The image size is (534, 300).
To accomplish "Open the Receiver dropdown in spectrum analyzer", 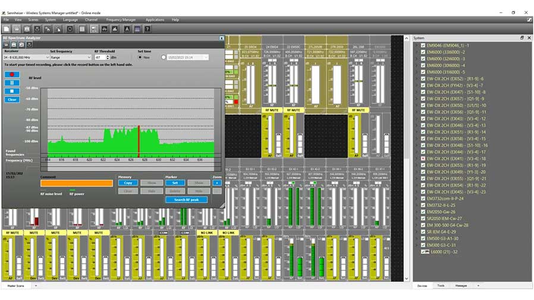I will coord(27,58).
